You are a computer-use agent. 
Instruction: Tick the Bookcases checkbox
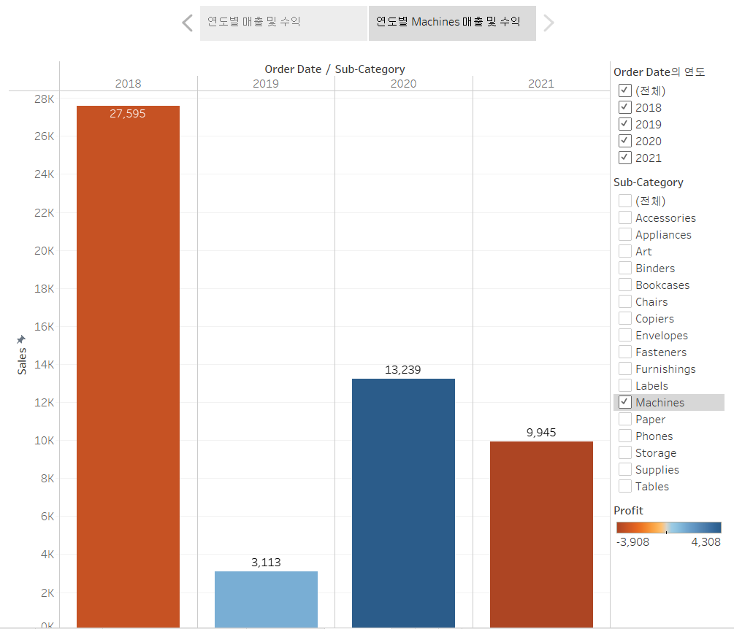point(625,285)
